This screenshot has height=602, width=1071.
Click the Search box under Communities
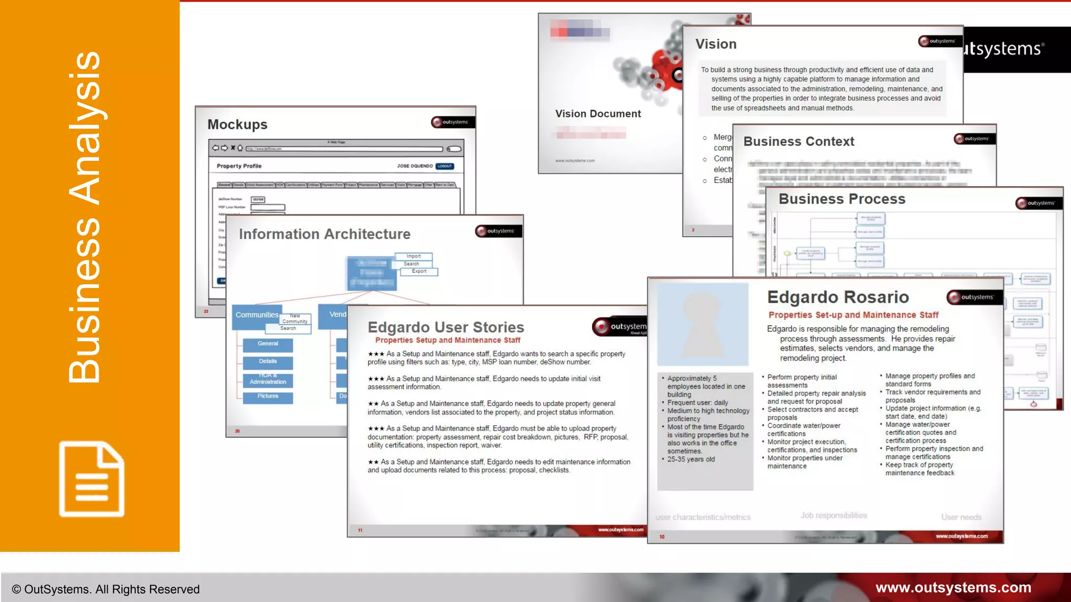click(x=288, y=328)
